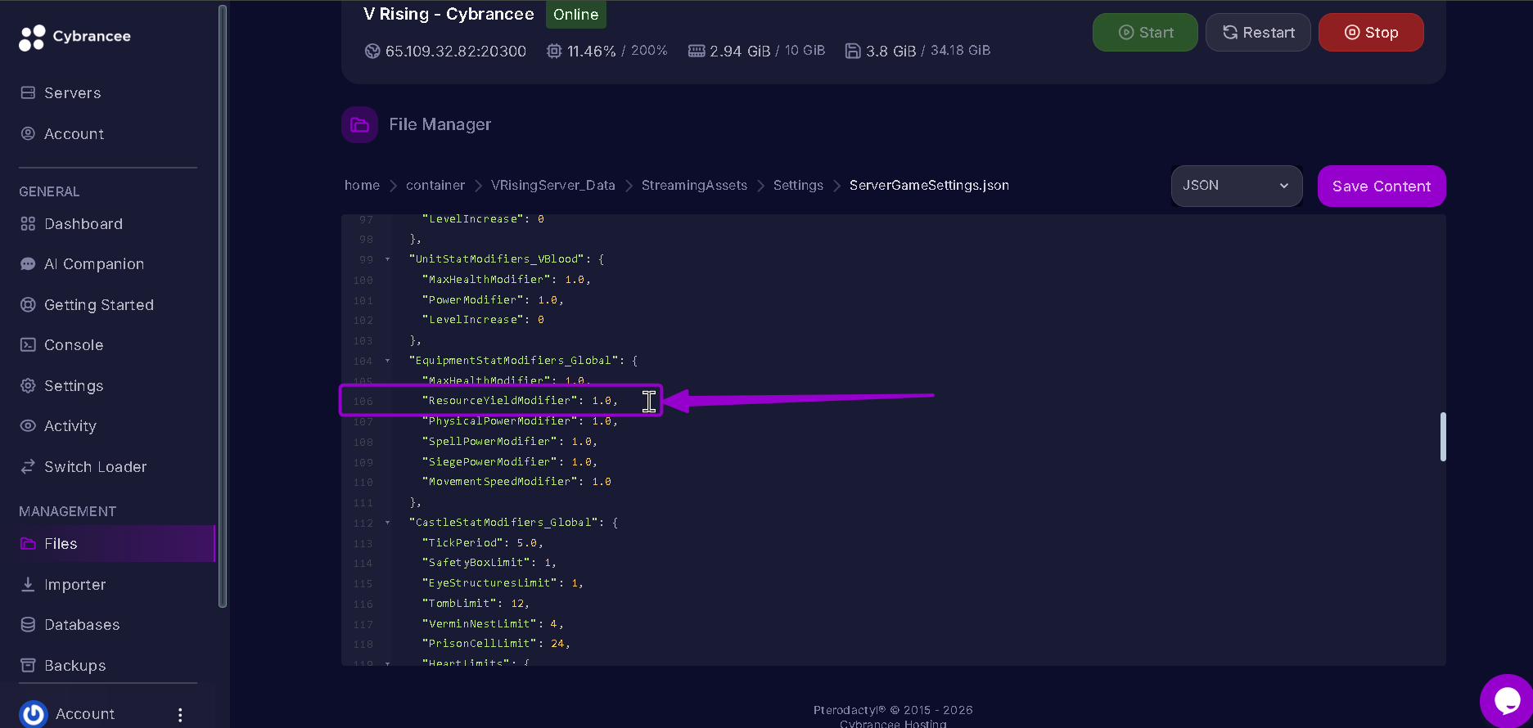Open the account three-dot menu
Image resolution: width=1533 pixels, height=728 pixels.
coord(180,715)
